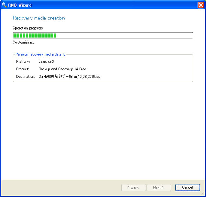Viewport: 206px width, 197px height.
Task: Click the Cancel button
Action: coord(187,187)
